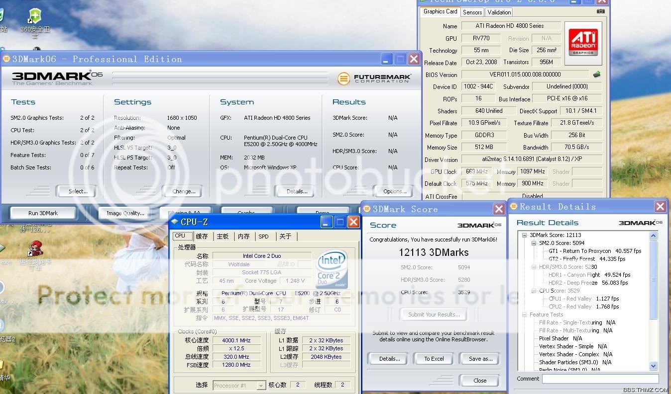Select GT1 - Return To Proxycon row

[x=595, y=251]
